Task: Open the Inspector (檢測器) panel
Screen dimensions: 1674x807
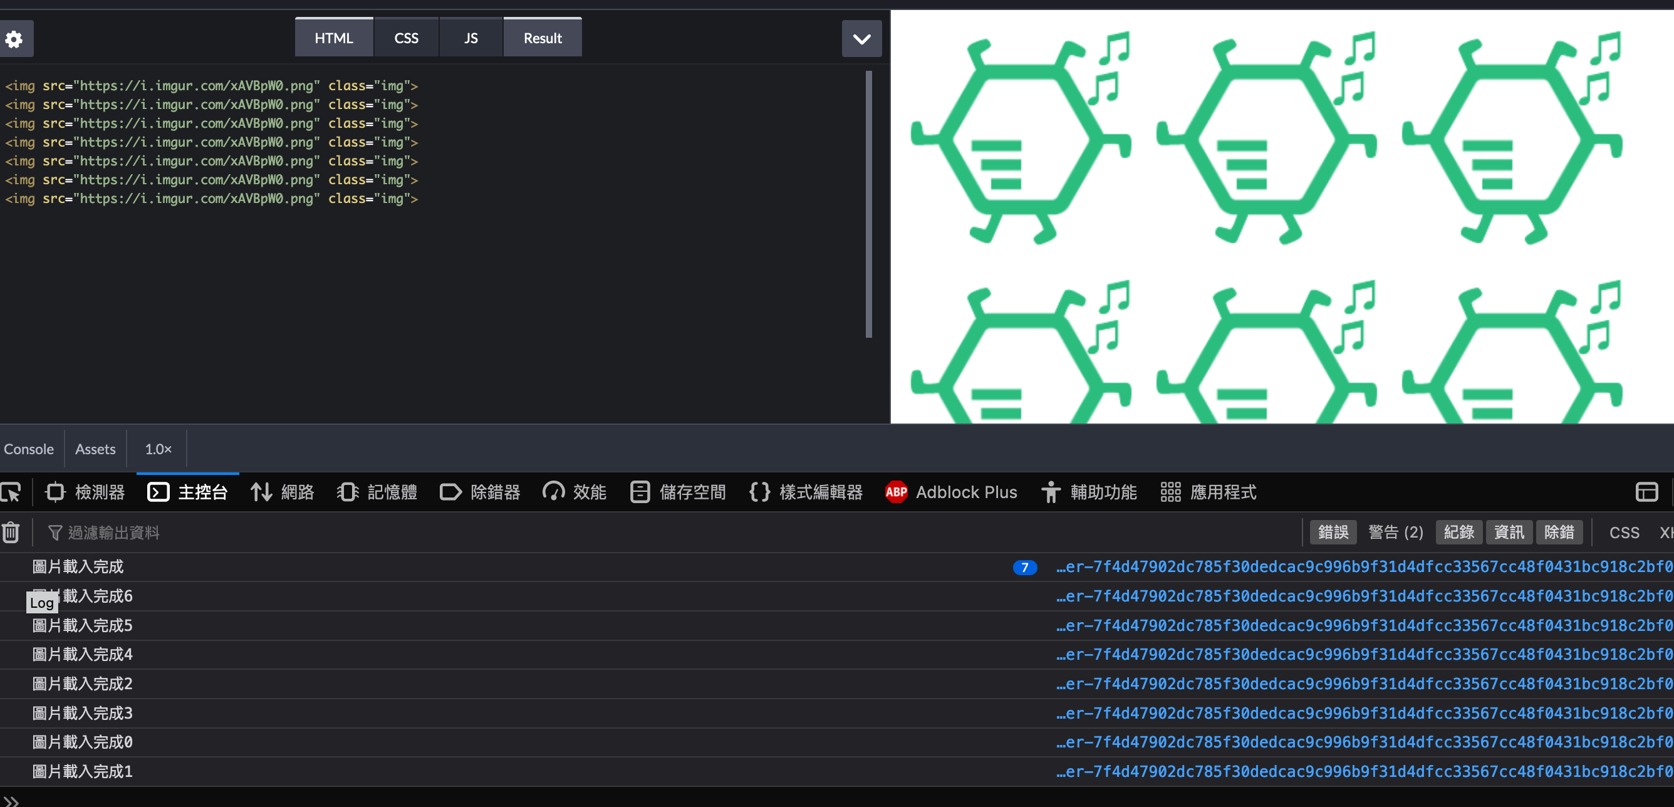Action: pyautogui.click(x=85, y=492)
